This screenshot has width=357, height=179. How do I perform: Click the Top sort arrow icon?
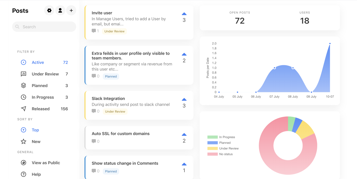point(24,130)
